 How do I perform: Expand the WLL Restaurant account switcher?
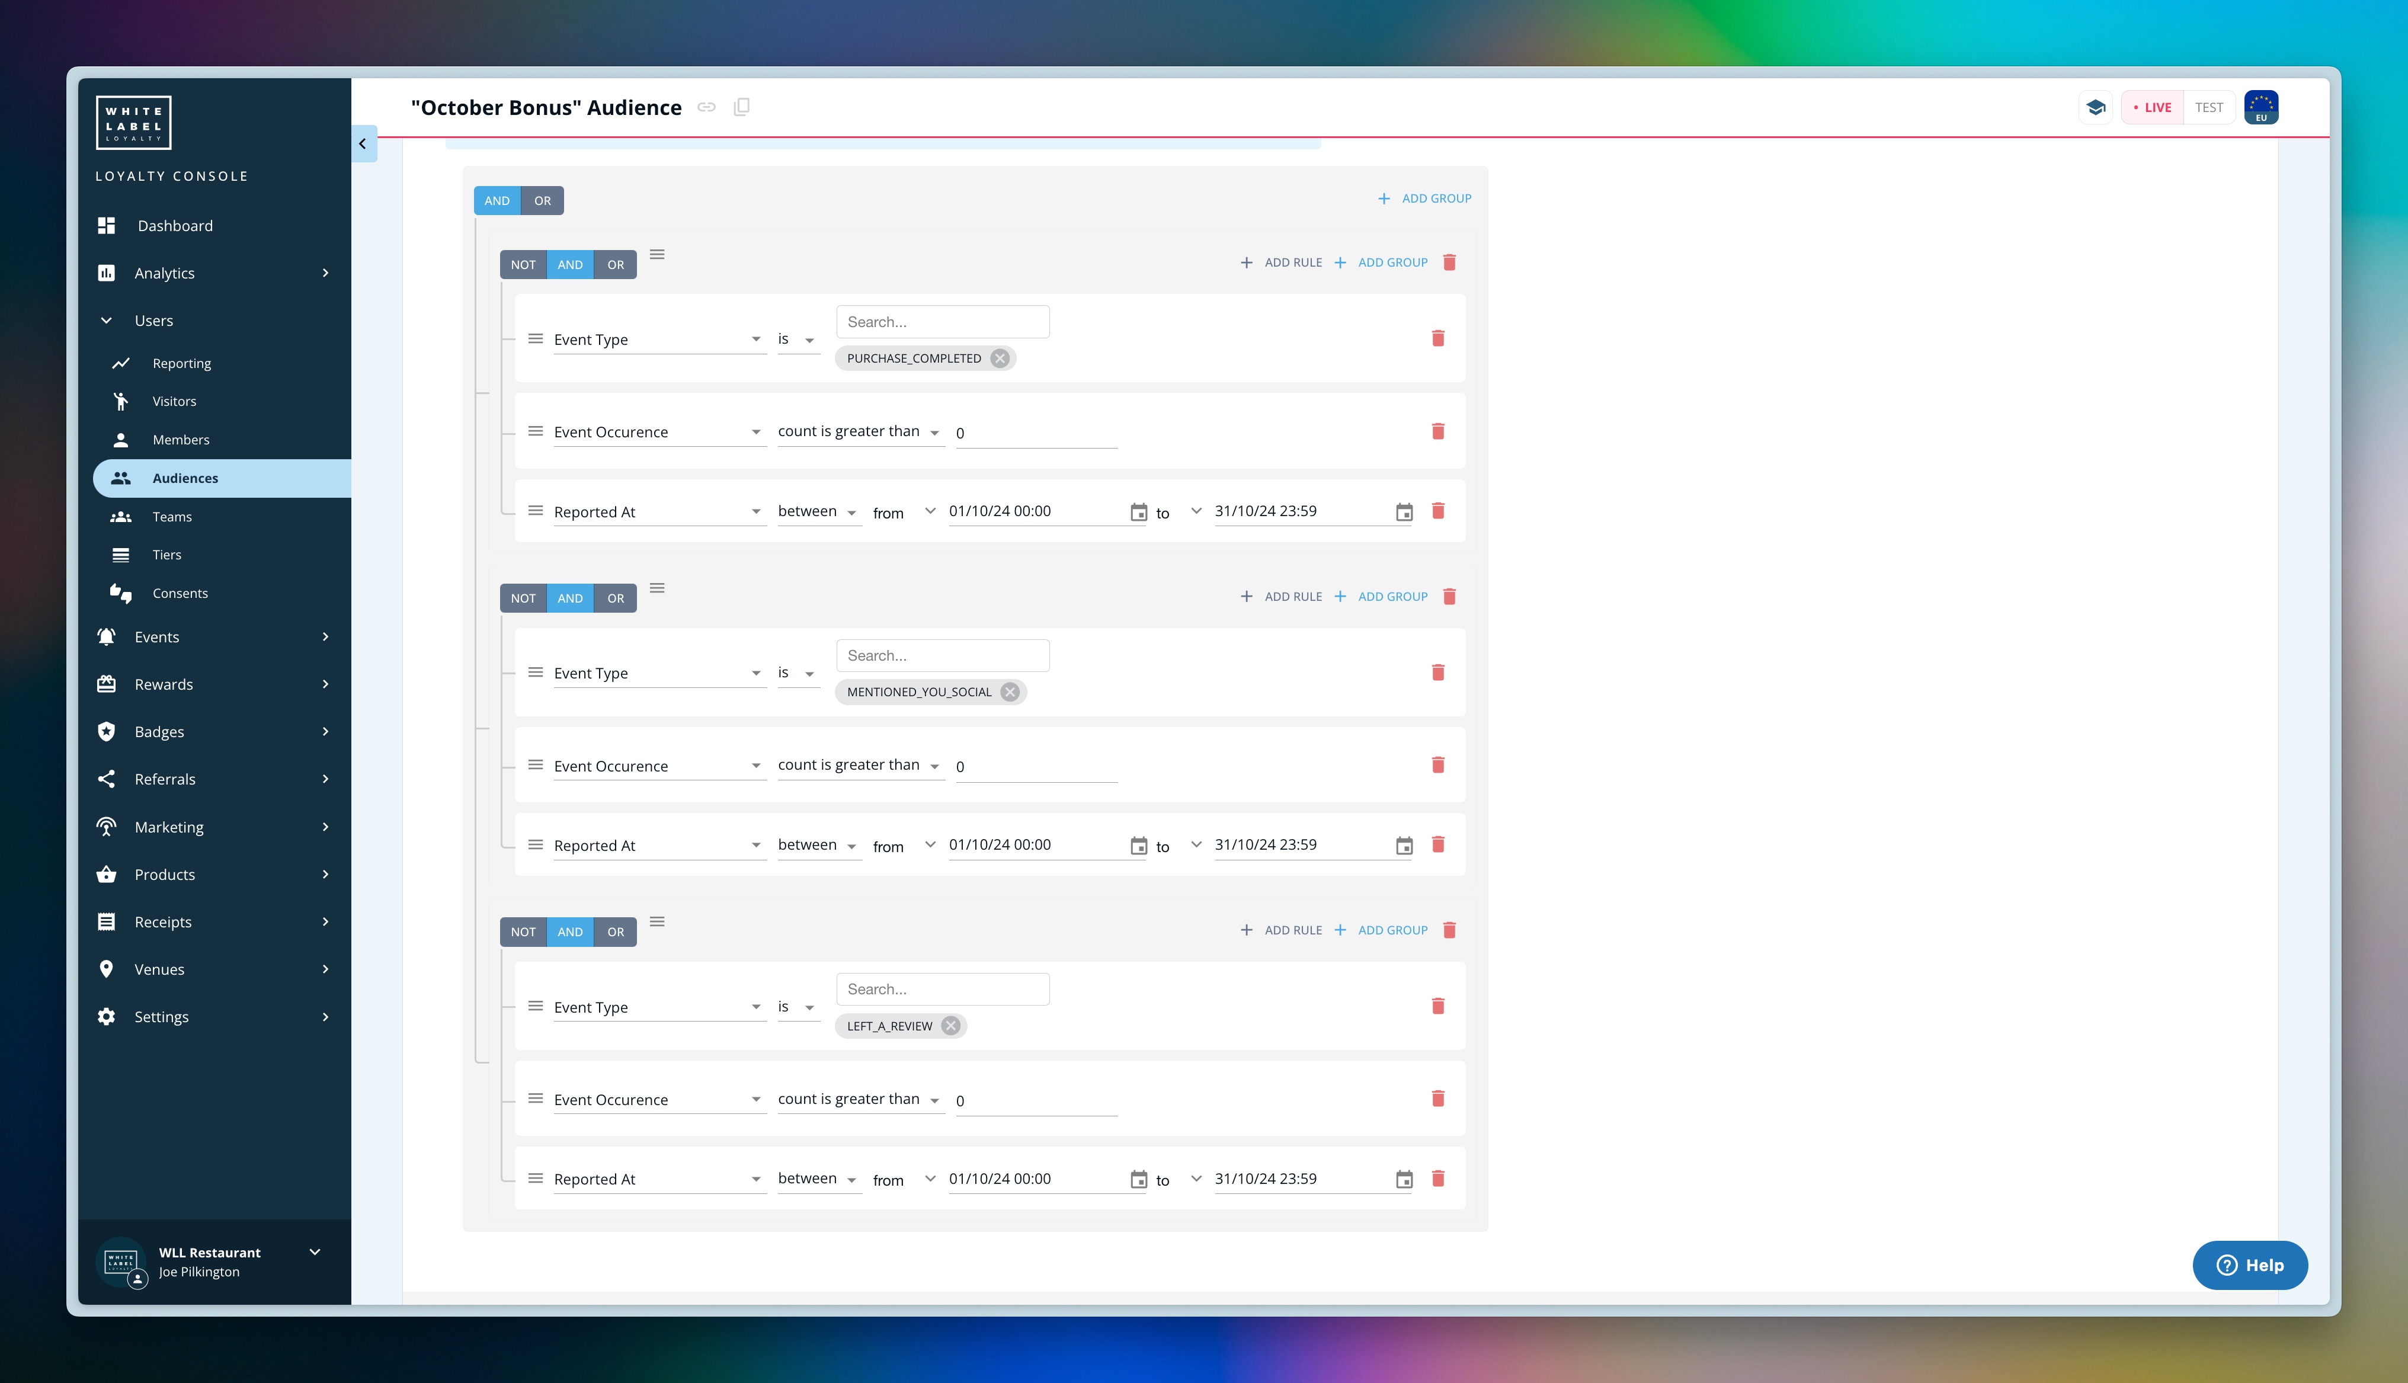point(314,1253)
